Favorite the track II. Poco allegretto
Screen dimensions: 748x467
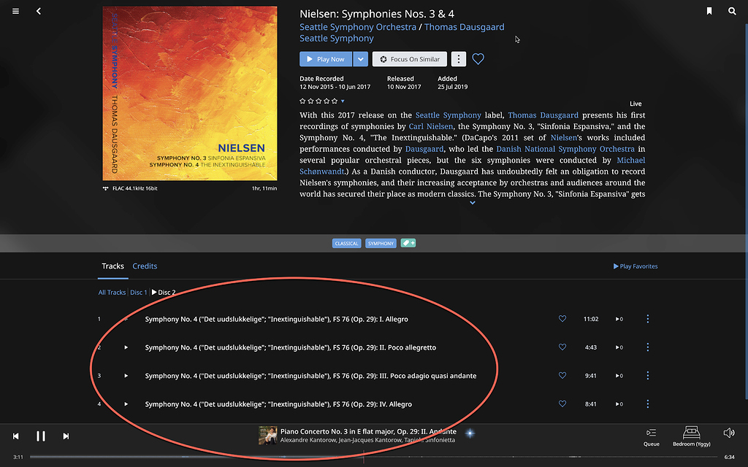coord(562,347)
